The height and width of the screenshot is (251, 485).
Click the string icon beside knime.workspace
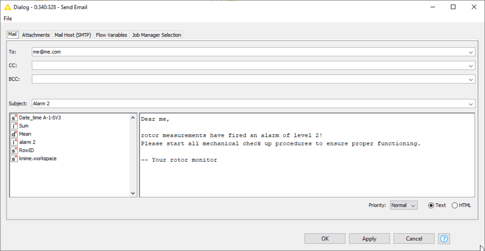point(14,159)
